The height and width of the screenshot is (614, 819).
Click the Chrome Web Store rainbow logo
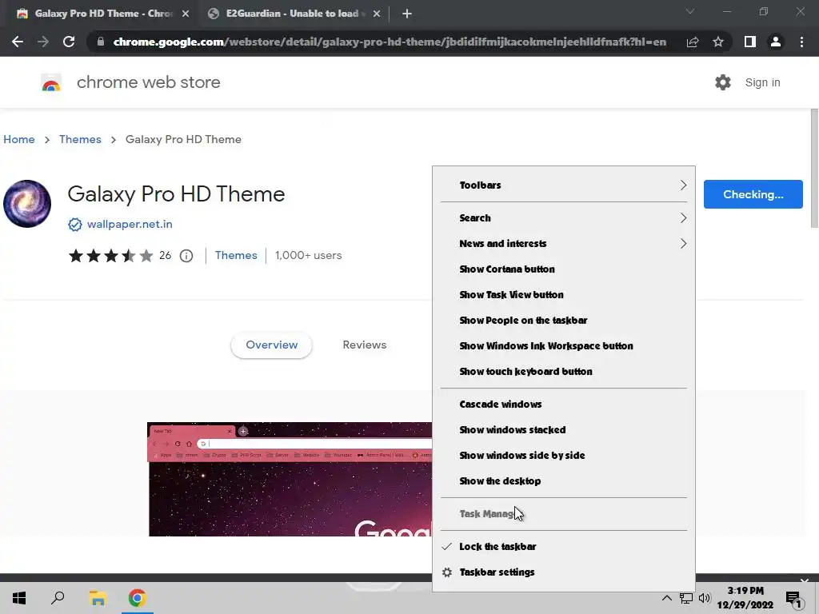(x=51, y=82)
